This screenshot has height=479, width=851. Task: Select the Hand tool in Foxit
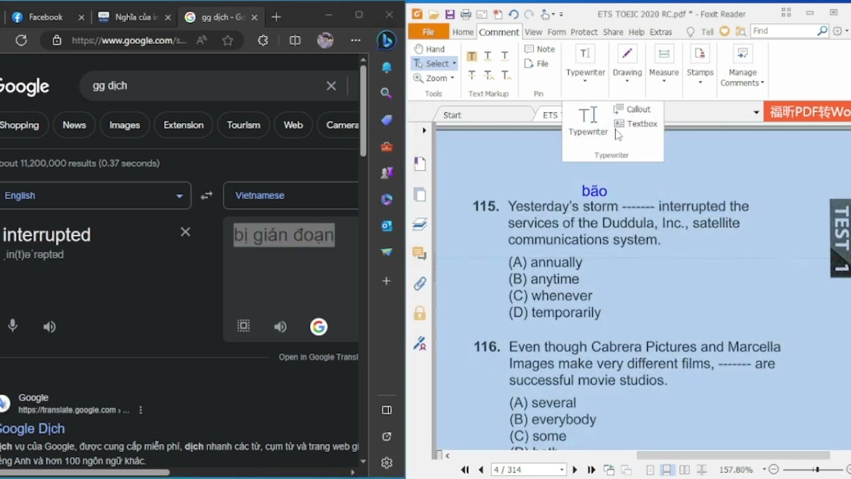pos(429,49)
